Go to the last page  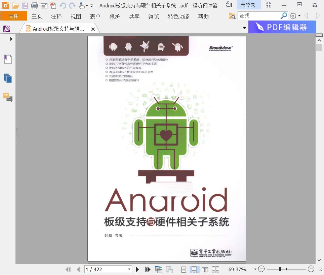(148, 269)
